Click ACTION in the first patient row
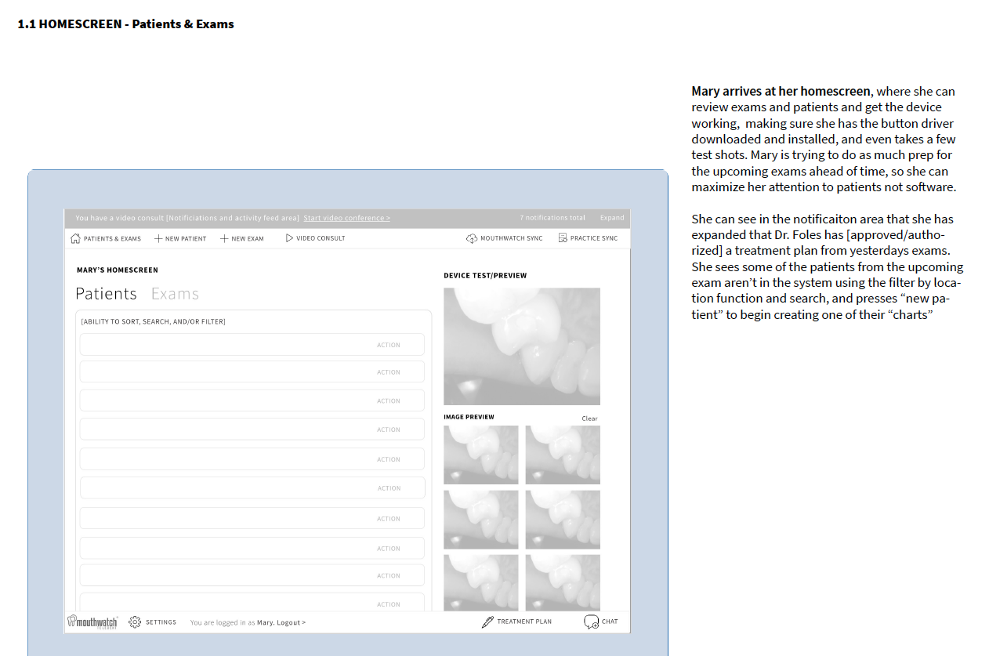989x656 pixels. point(388,345)
